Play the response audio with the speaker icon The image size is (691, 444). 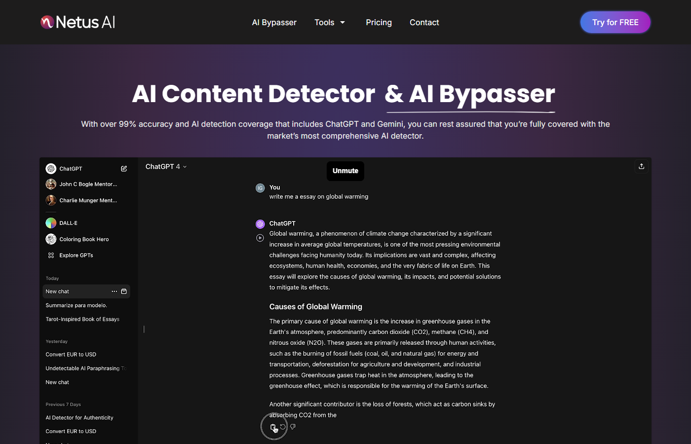[x=260, y=237]
